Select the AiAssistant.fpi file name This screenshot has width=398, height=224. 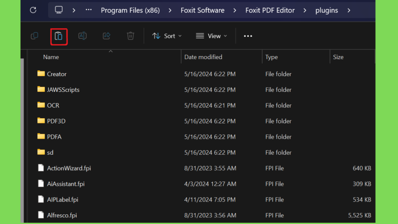pos(66,184)
